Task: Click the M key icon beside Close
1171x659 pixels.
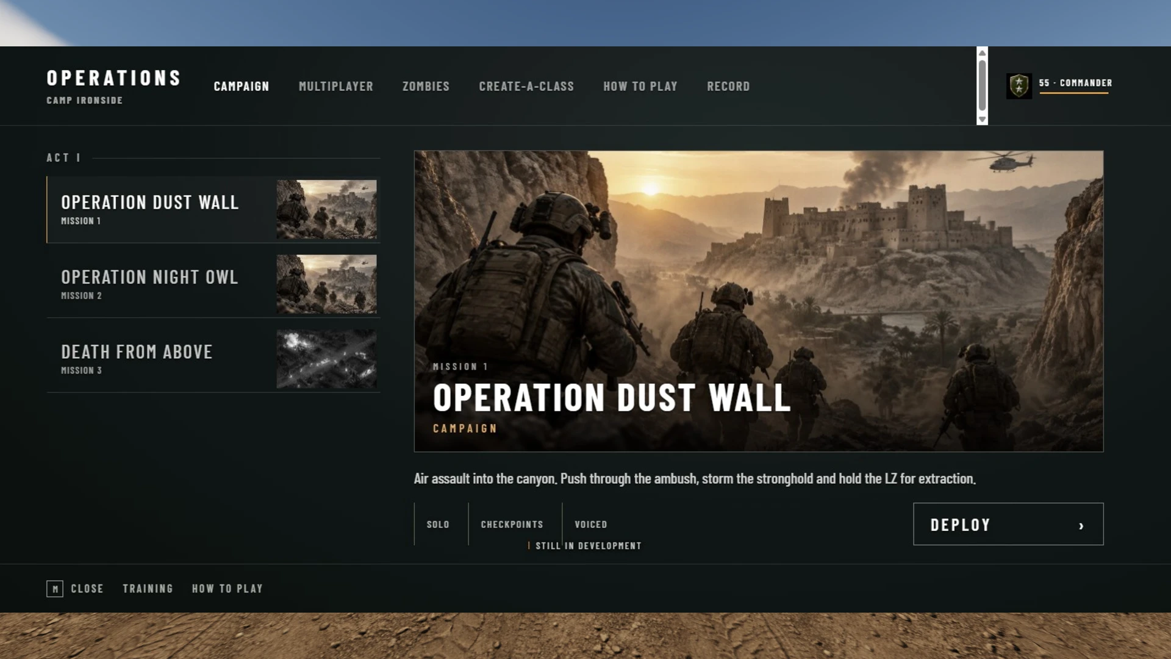Action: (x=55, y=589)
